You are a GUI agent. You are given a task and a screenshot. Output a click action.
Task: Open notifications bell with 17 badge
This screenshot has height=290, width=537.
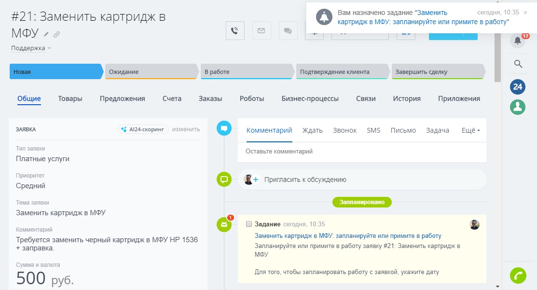518,41
